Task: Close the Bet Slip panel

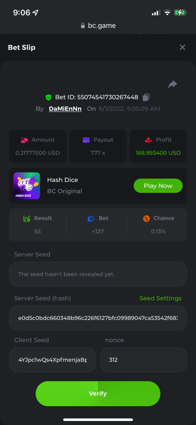Action: pyautogui.click(x=182, y=47)
